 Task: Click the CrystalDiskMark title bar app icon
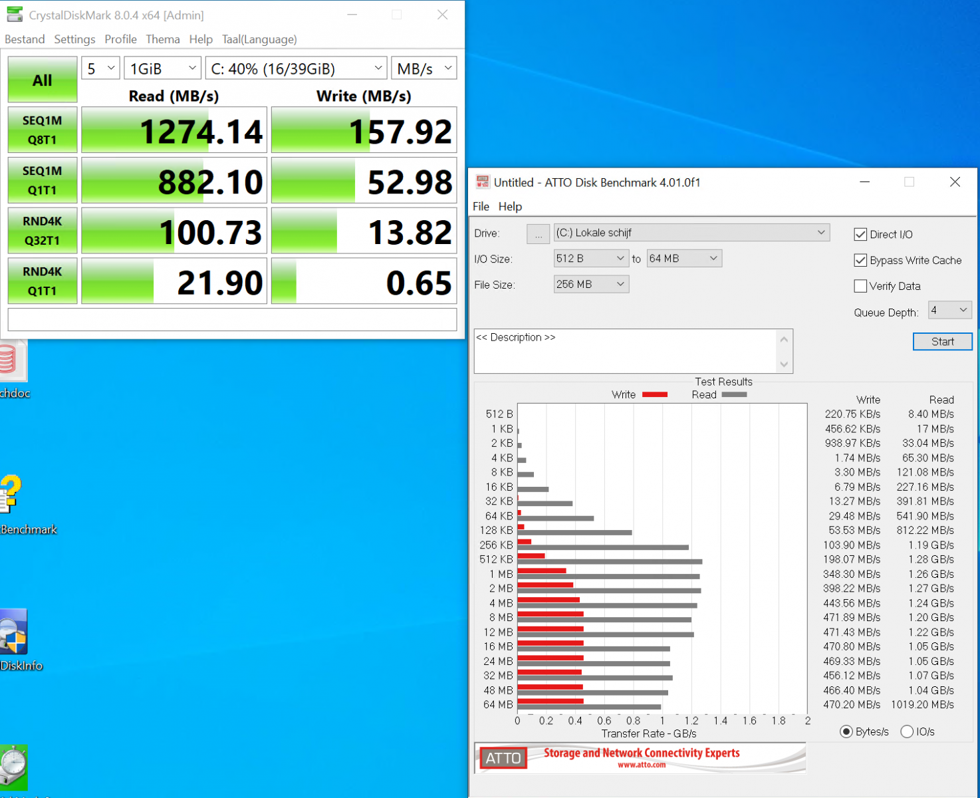pyautogui.click(x=15, y=15)
